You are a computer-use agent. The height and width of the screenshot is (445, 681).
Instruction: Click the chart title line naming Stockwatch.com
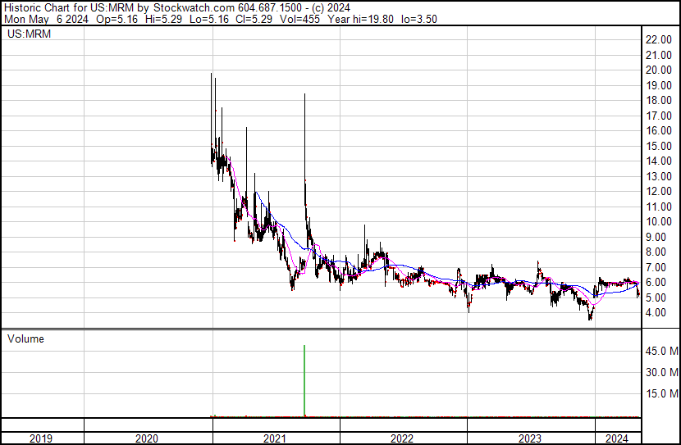(x=177, y=8)
